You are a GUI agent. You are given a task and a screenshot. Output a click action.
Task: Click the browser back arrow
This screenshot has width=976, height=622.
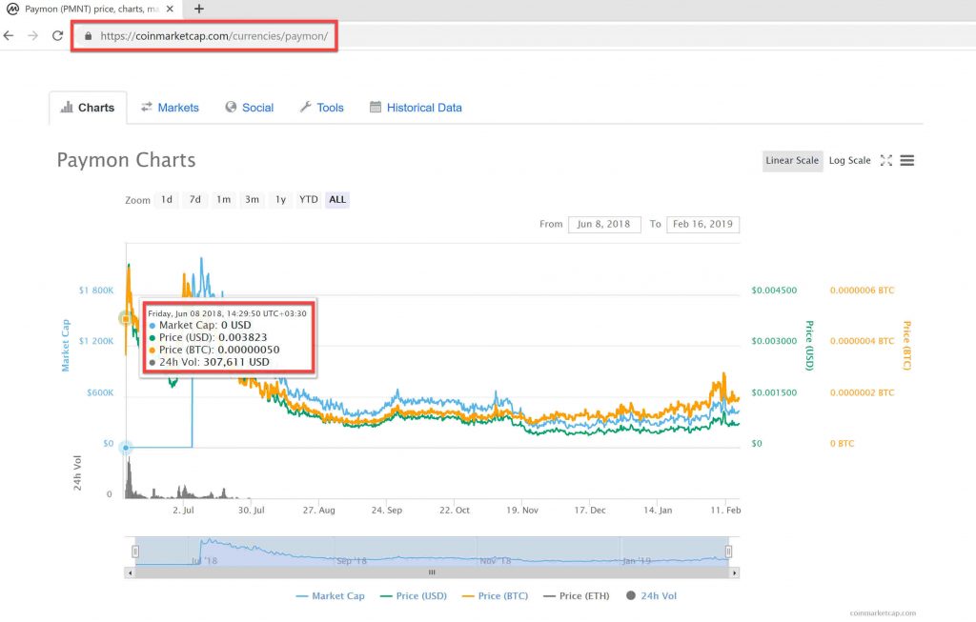[x=9, y=36]
